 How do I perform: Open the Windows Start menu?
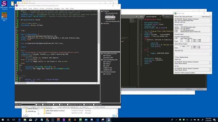(2, 120)
